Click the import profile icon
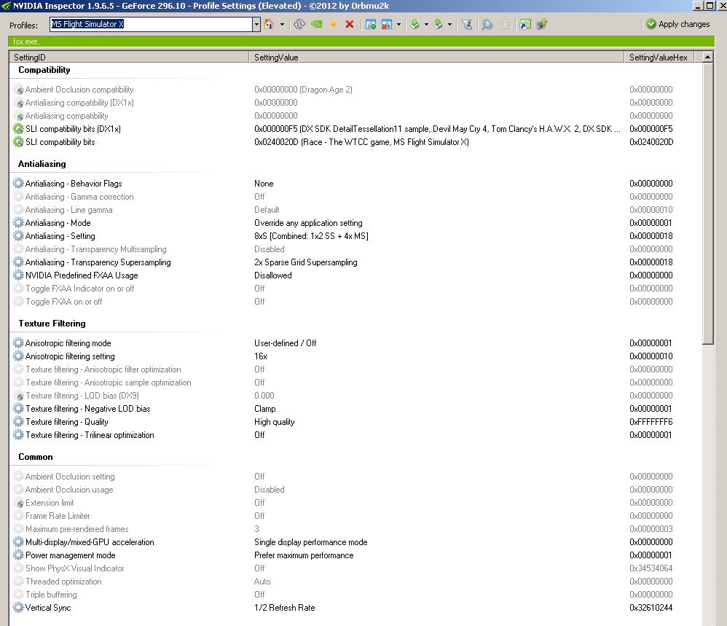 click(x=438, y=24)
